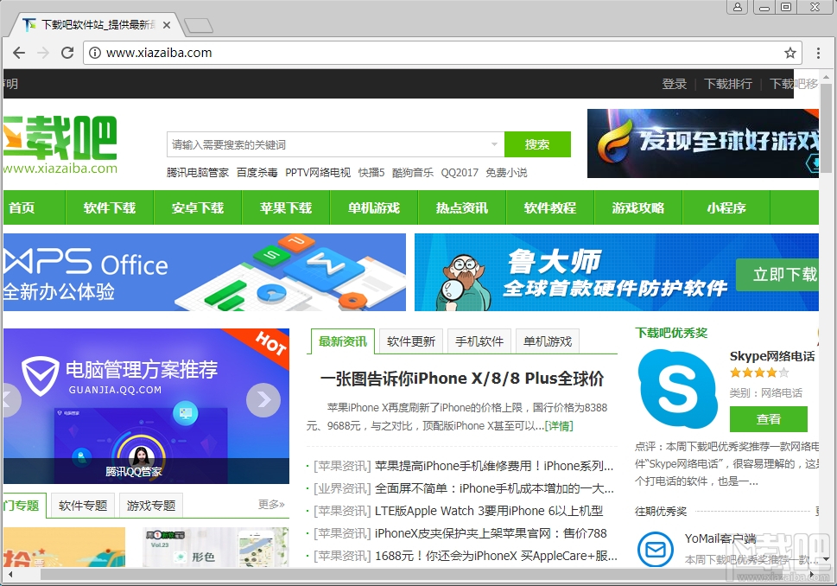Switch to the 最新资讯 tab
The height and width of the screenshot is (586, 837).
343,341
